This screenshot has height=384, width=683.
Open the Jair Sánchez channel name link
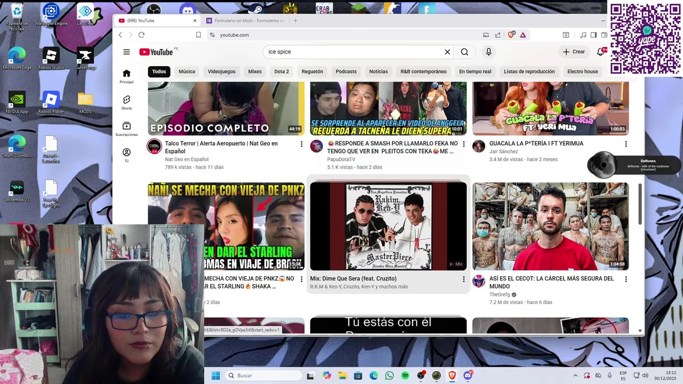point(504,151)
